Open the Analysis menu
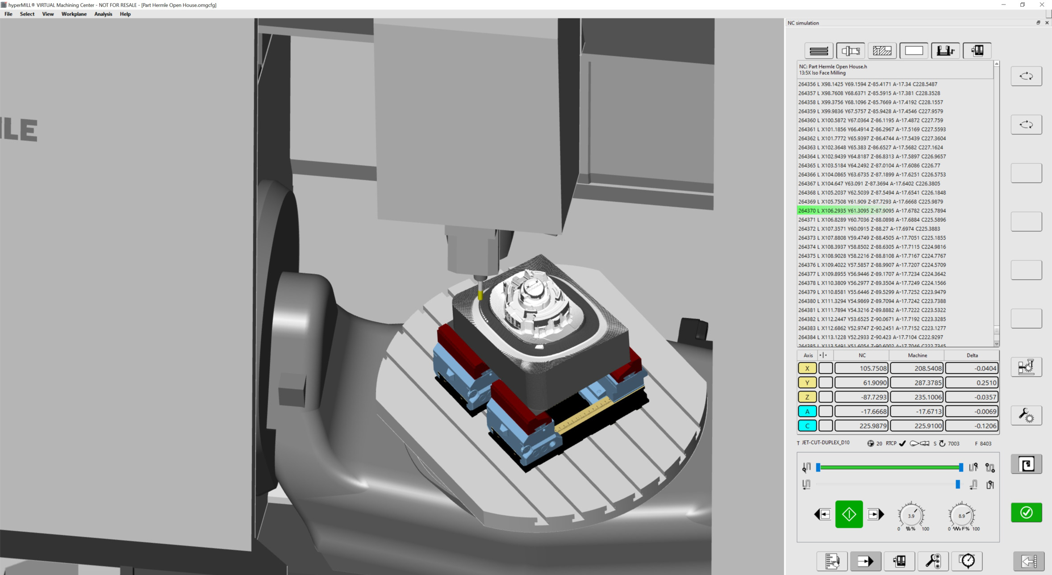The height and width of the screenshot is (575, 1052). pos(103,14)
